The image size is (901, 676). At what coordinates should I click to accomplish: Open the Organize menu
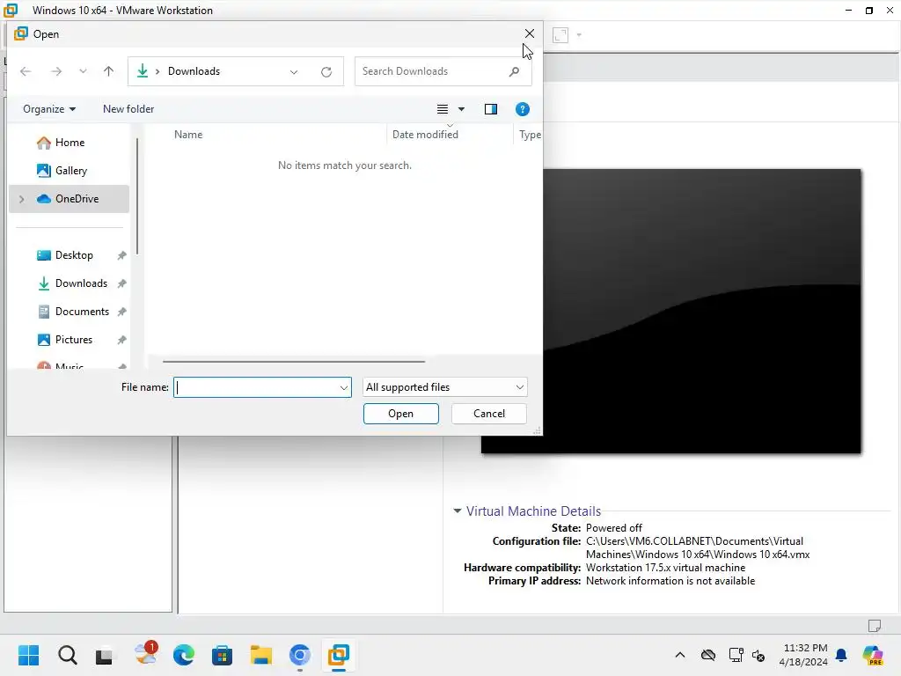(49, 109)
